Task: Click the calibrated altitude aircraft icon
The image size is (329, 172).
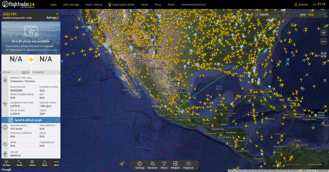Action: coord(5,104)
